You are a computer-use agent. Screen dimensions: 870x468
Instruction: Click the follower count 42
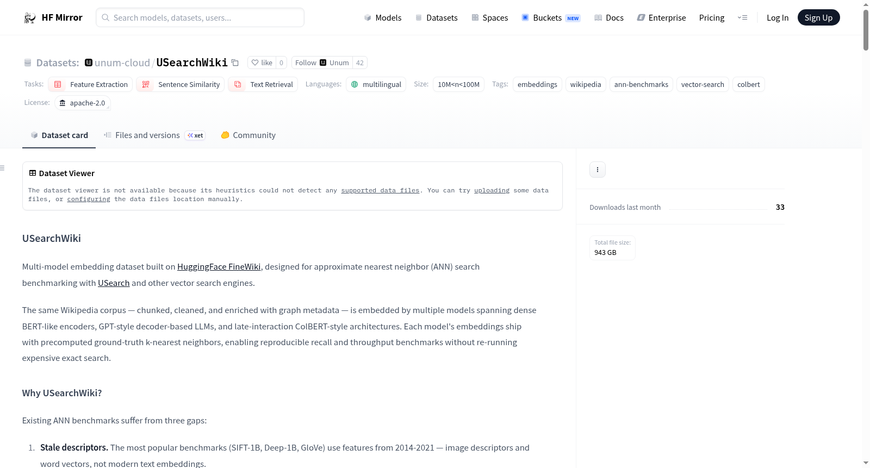click(360, 63)
